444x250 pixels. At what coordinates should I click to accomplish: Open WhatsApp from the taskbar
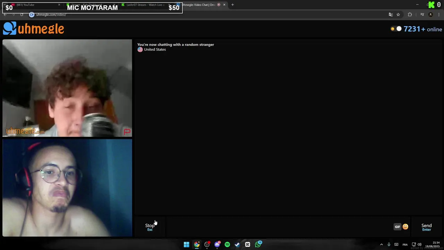(x=258, y=244)
